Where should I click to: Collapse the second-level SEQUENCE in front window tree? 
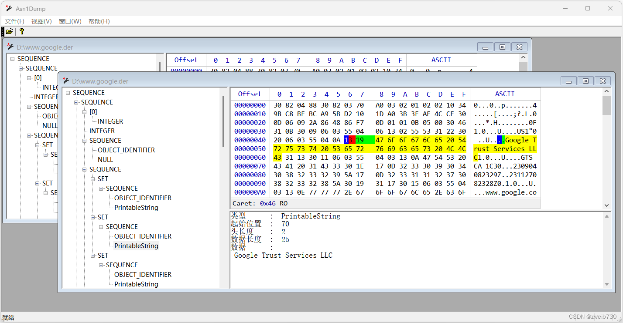point(76,102)
